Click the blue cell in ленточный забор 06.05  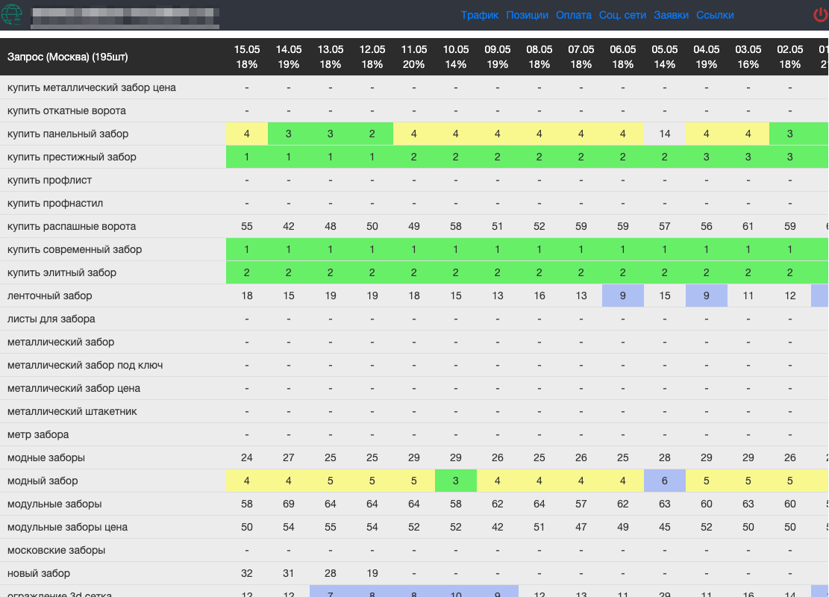point(623,296)
